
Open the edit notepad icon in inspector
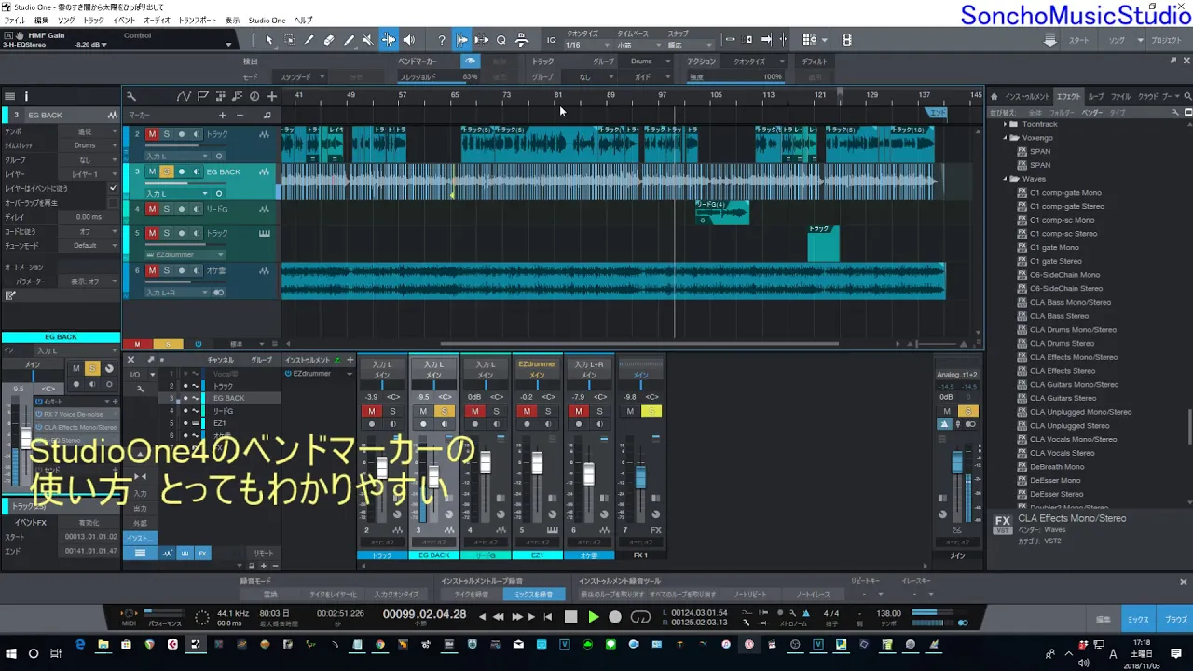coord(10,295)
